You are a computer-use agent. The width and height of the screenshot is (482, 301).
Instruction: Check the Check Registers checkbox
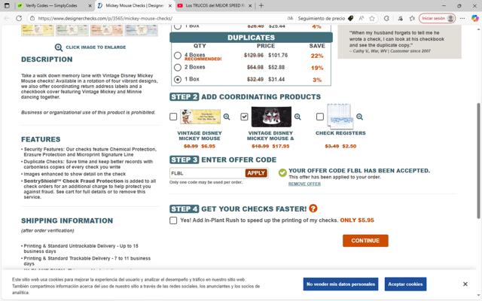320,117
